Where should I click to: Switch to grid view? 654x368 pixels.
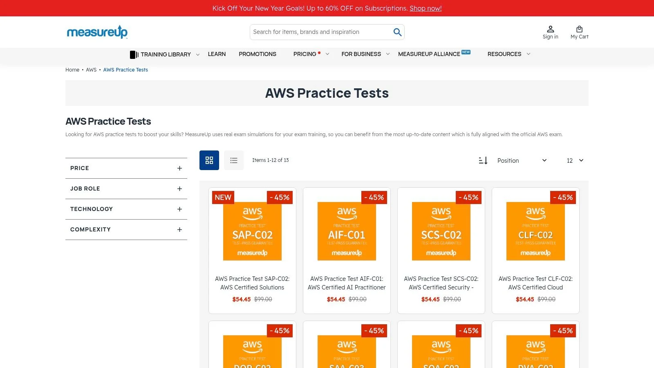coord(209,160)
